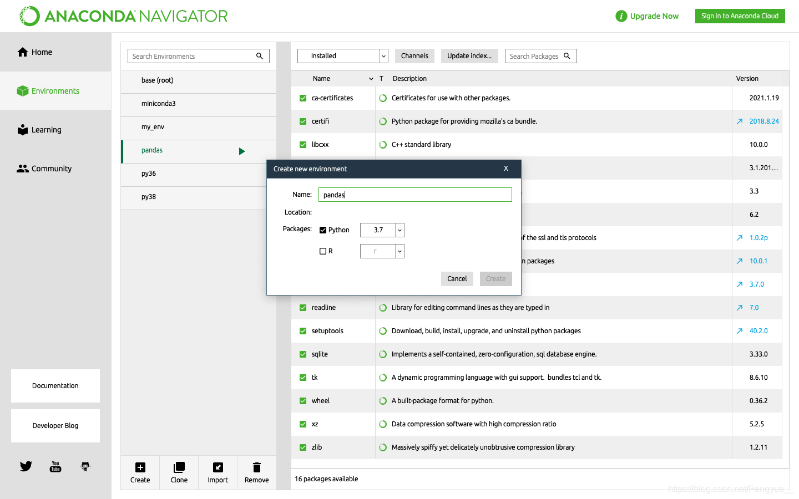The image size is (799, 499).
Task: Click the 3.7.0 version update arrow
Action: [740, 284]
